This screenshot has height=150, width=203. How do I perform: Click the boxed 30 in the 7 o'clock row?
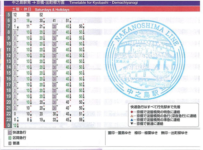pyautogui.click(x=54, y=26)
